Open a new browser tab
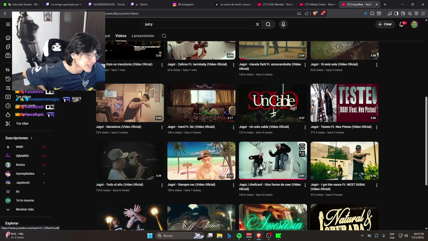 [x=385, y=4]
